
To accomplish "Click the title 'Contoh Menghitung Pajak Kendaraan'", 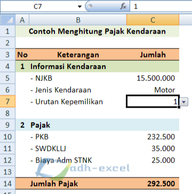I will point(97,31).
